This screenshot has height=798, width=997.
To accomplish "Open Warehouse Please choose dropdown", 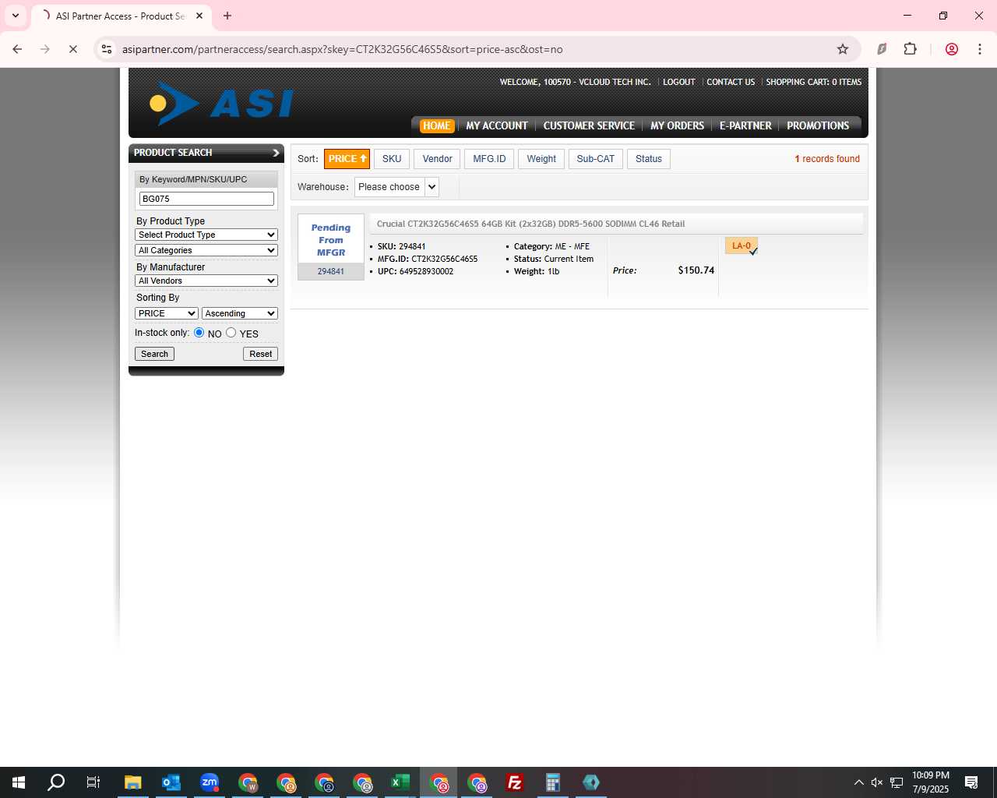I will click(396, 187).
